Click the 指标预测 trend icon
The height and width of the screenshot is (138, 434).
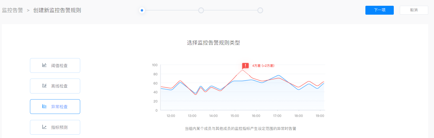44,127
